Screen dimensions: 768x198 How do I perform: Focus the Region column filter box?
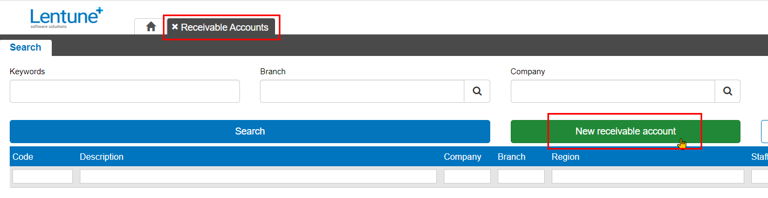tap(648, 176)
